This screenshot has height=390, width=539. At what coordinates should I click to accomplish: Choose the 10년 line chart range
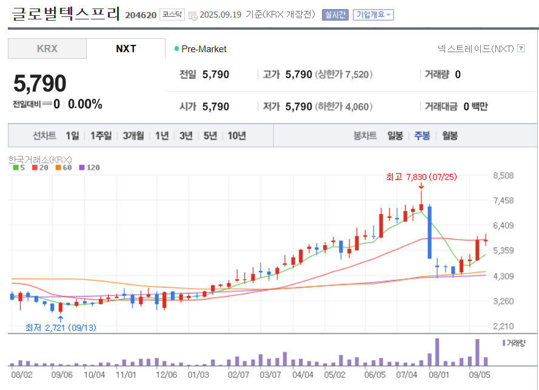coord(236,136)
